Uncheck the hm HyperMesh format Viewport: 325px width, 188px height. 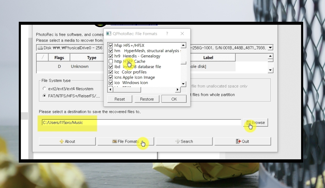tap(111, 51)
